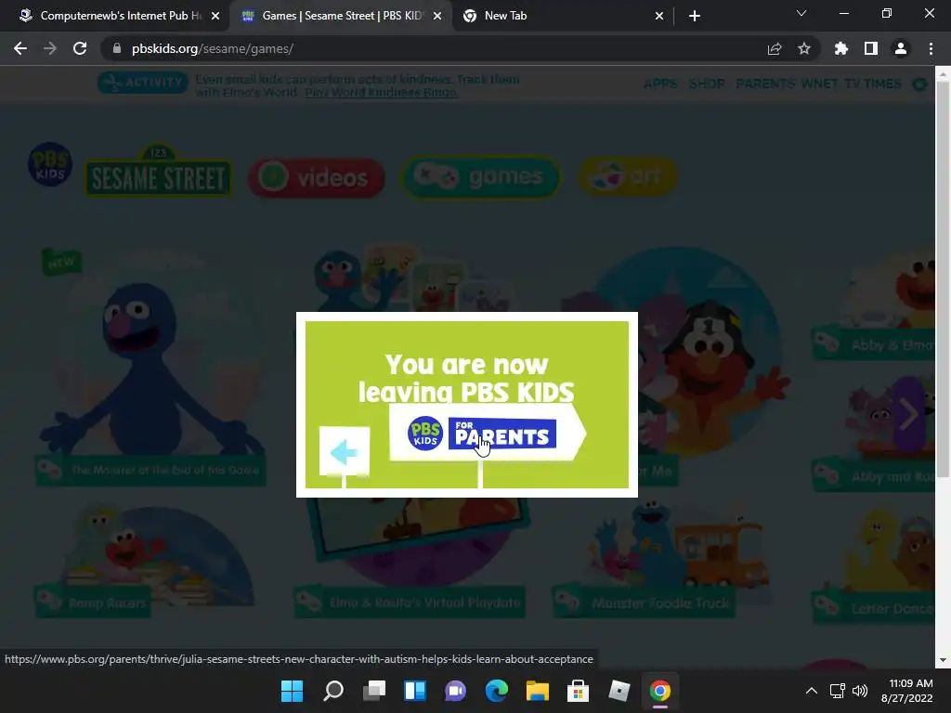Open Windows taskbar search
Viewport: 951px width, 713px height.
pyautogui.click(x=333, y=691)
